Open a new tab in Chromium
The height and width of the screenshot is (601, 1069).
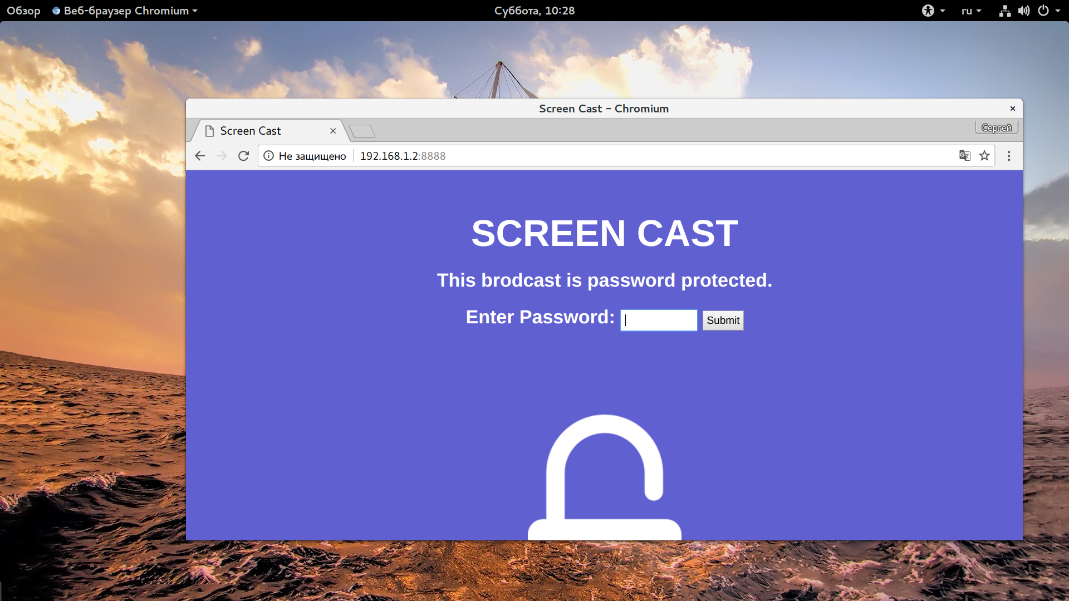[362, 131]
